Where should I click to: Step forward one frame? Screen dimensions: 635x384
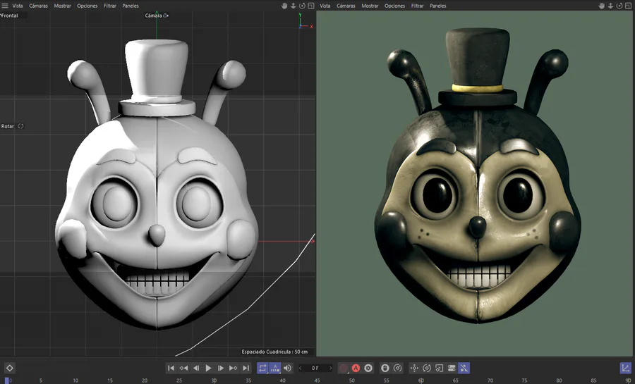(x=221, y=368)
